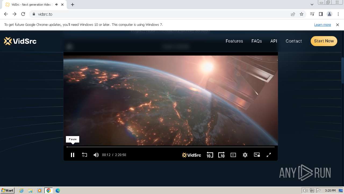Skip back 10 seconds icon beside VidSrc player logo
Screen dimensions: 344x194
click(x=210, y=155)
